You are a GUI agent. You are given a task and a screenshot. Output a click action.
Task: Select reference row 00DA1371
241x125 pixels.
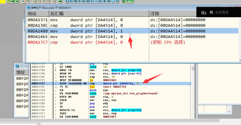132,20
